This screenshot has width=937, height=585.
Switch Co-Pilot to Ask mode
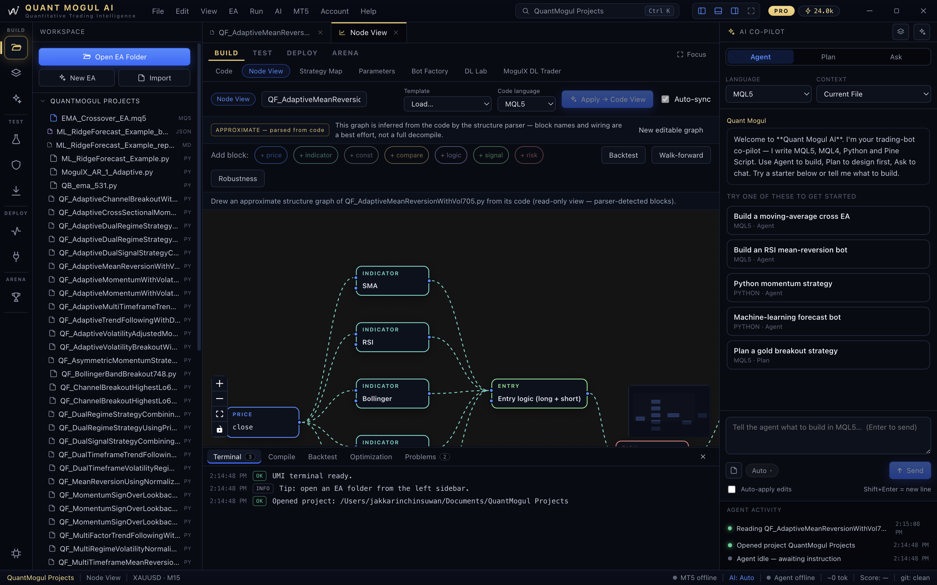click(x=896, y=57)
